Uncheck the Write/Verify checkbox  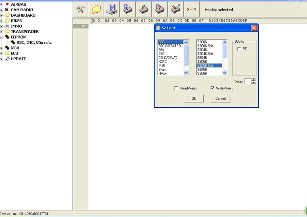[213, 88]
